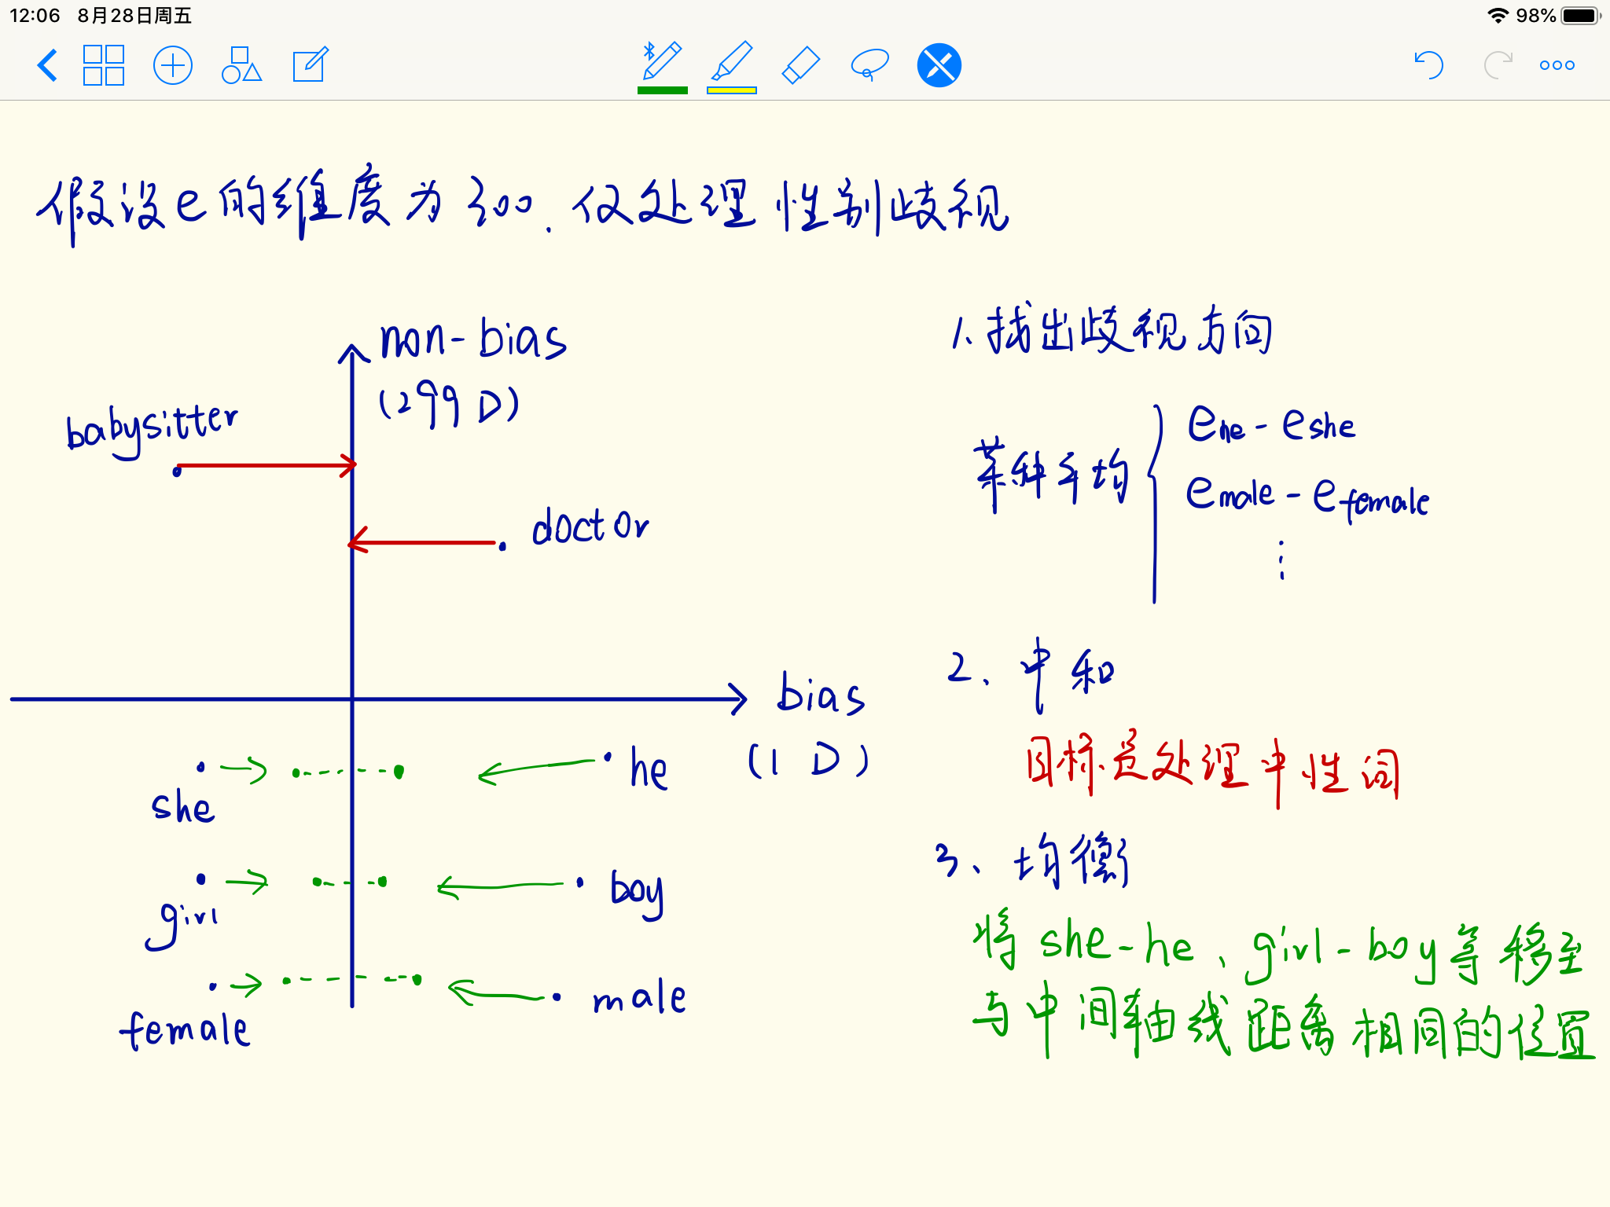Viewport: 1610px width, 1207px height.
Task: Redo the last undone stroke
Action: click(x=1498, y=65)
